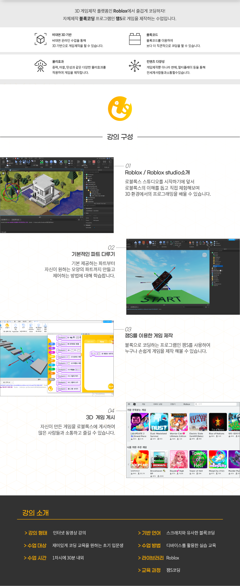This screenshot has width=240, height=586.
Task: Click the 3D cube icon beside 비대면 3D 기반
Action: pos(41,39)
